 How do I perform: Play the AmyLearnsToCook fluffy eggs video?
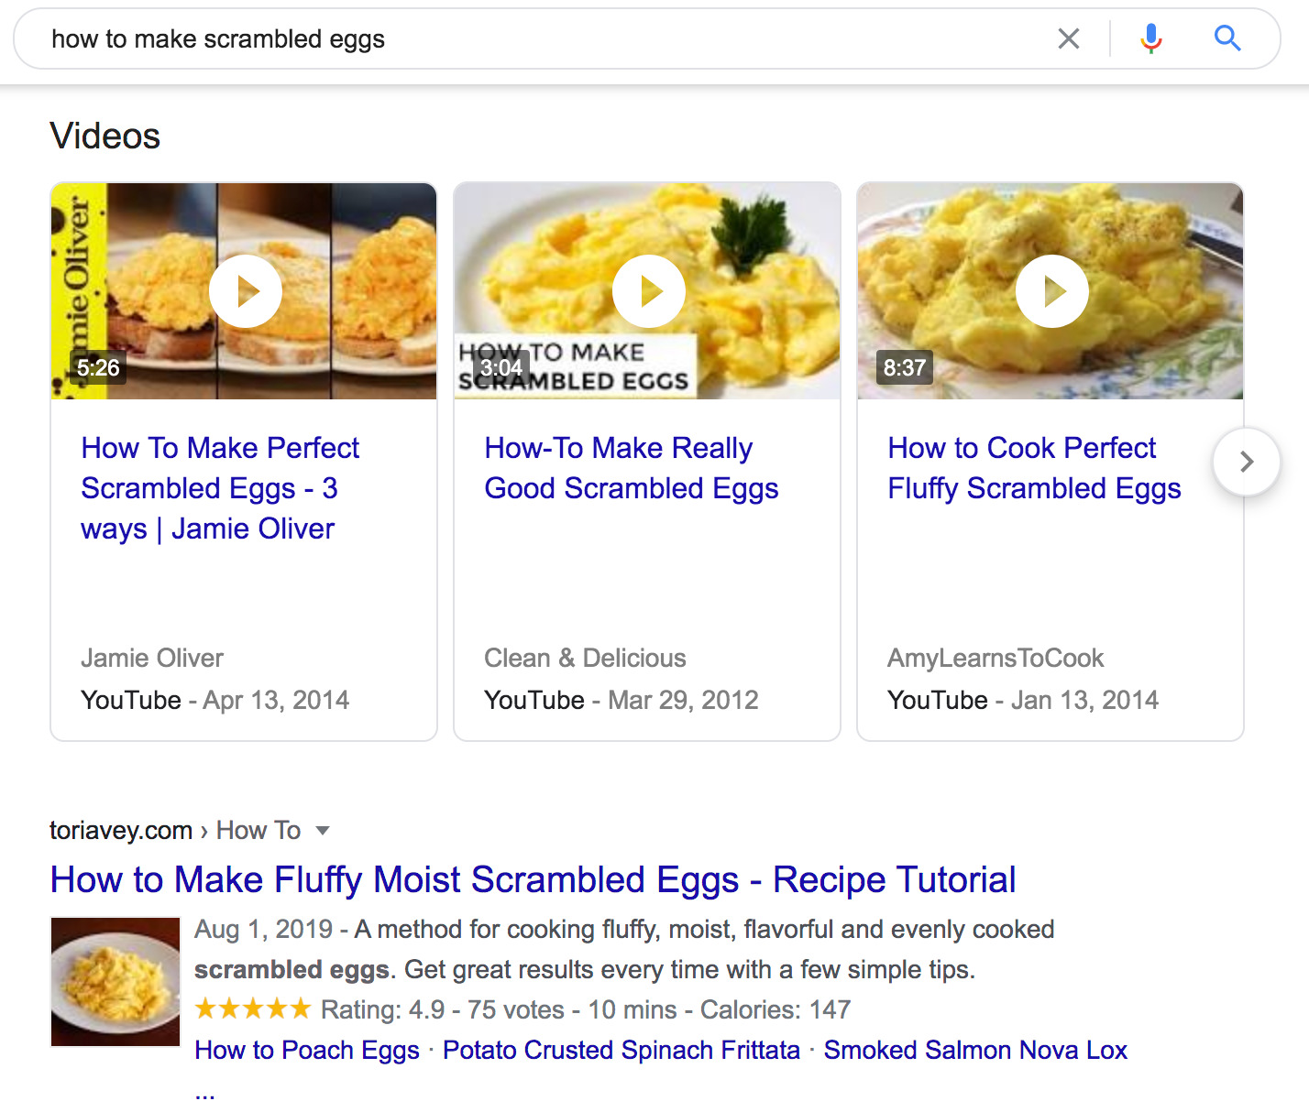click(x=1051, y=290)
